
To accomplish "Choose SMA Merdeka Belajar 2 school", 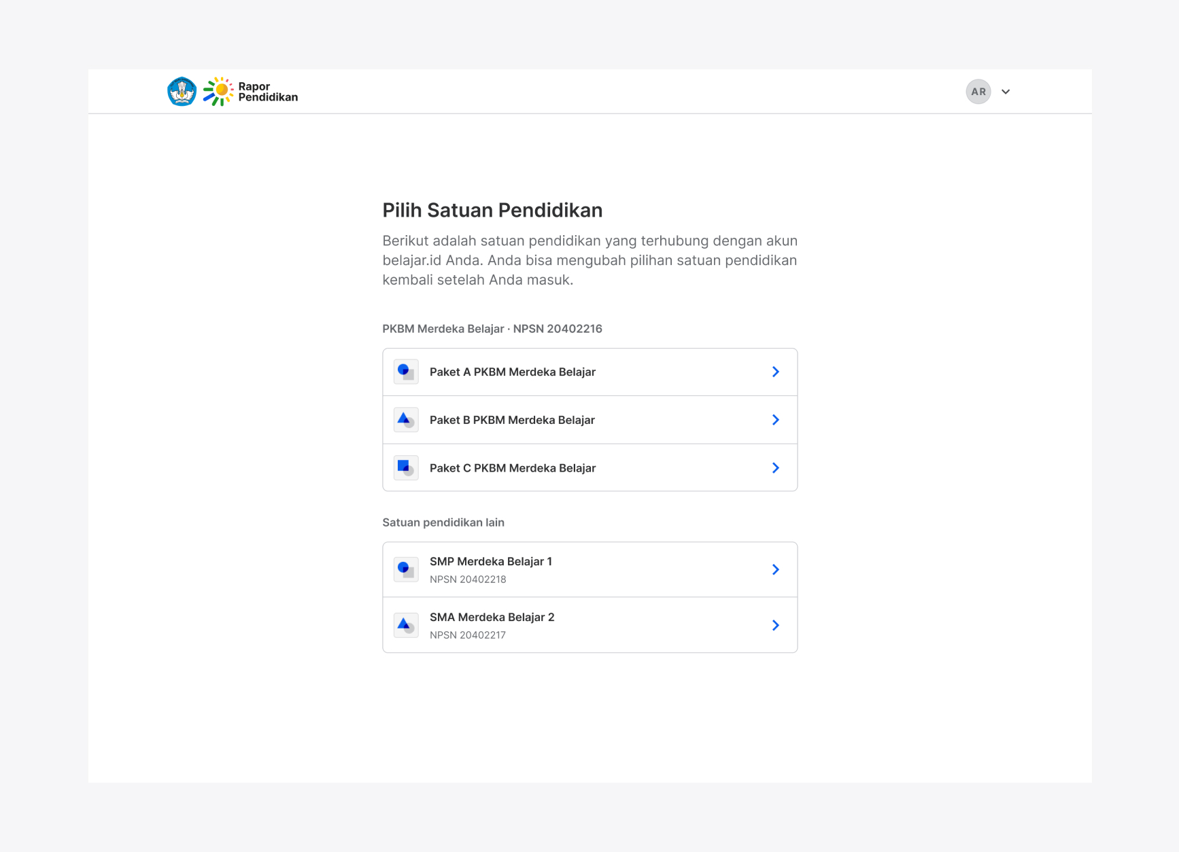I will tap(589, 625).
